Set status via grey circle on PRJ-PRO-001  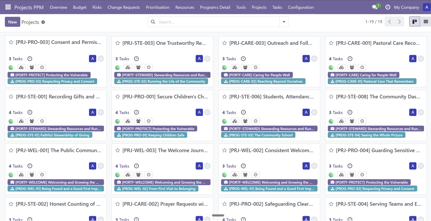tap(207, 112)
